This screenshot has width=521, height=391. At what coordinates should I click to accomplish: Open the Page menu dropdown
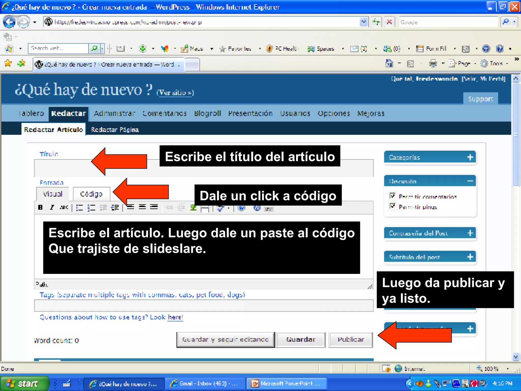(x=475, y=63)
